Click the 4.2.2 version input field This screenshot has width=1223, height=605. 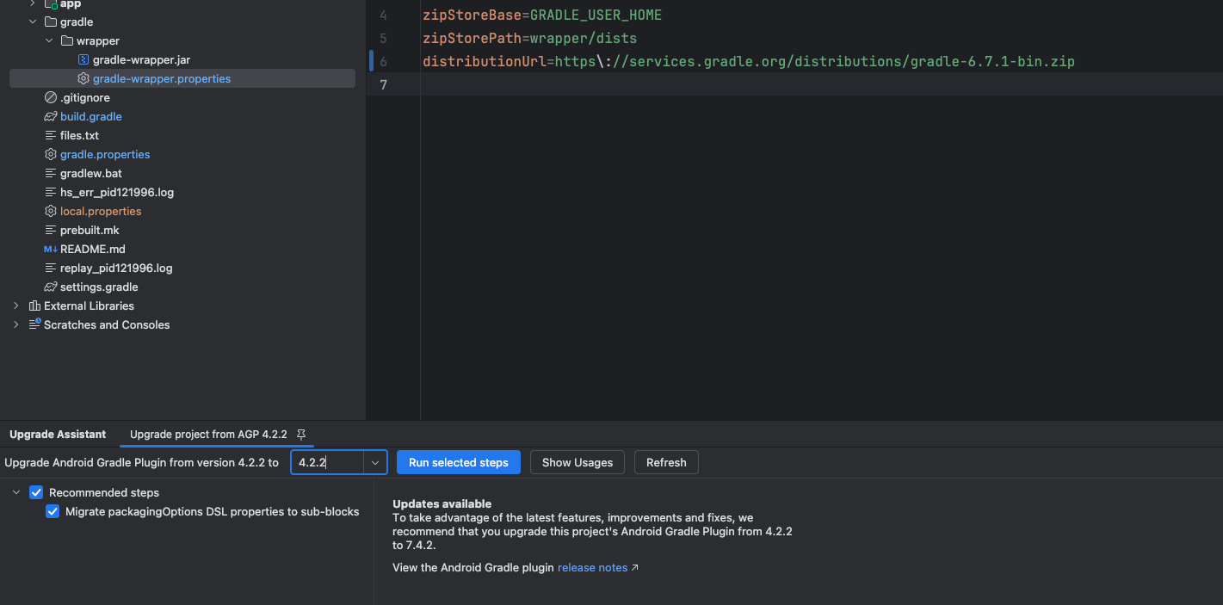pos(328,462)
